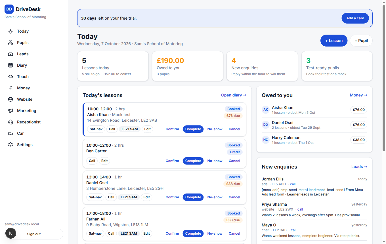The width and height of the screenshot is (386, 244).
Task: Confirm Farhan Ali's 17:00 lesson
Action: pyautogui.click(x=172, y=234)
